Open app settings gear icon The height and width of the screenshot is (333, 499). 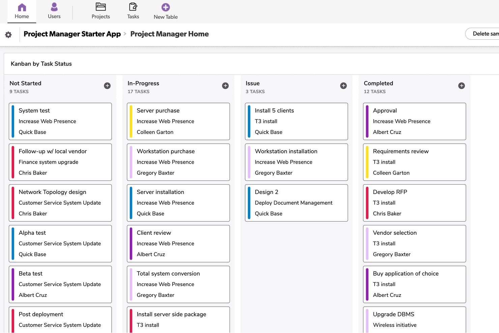[x=8, y=34]
